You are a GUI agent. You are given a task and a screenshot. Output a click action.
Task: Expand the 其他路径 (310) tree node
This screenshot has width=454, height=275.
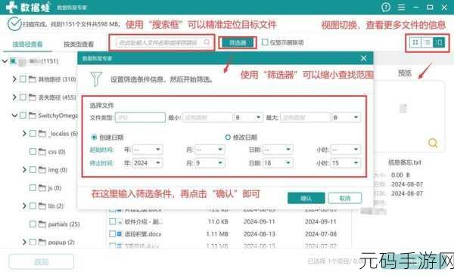click(x=14, y=79)
